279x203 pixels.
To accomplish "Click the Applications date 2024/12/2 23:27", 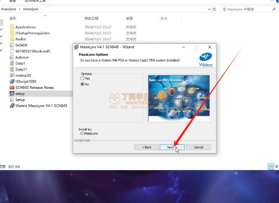I will 98,27.
